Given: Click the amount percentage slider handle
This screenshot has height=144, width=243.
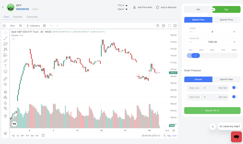Looking at the screenshot, I should [196, 56].
